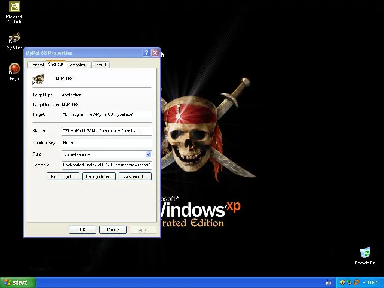Screen dimensions: 384x288
Task: Switch to the Compatibility tab
Action: [78, 64]
